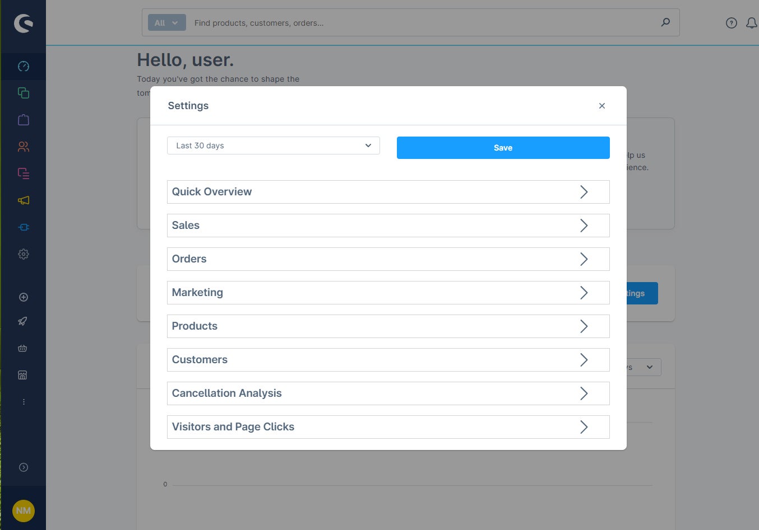This screenshot has width=759, height=530.
Task: Click the storefront icon in sidebar
Action: [22, 375]
